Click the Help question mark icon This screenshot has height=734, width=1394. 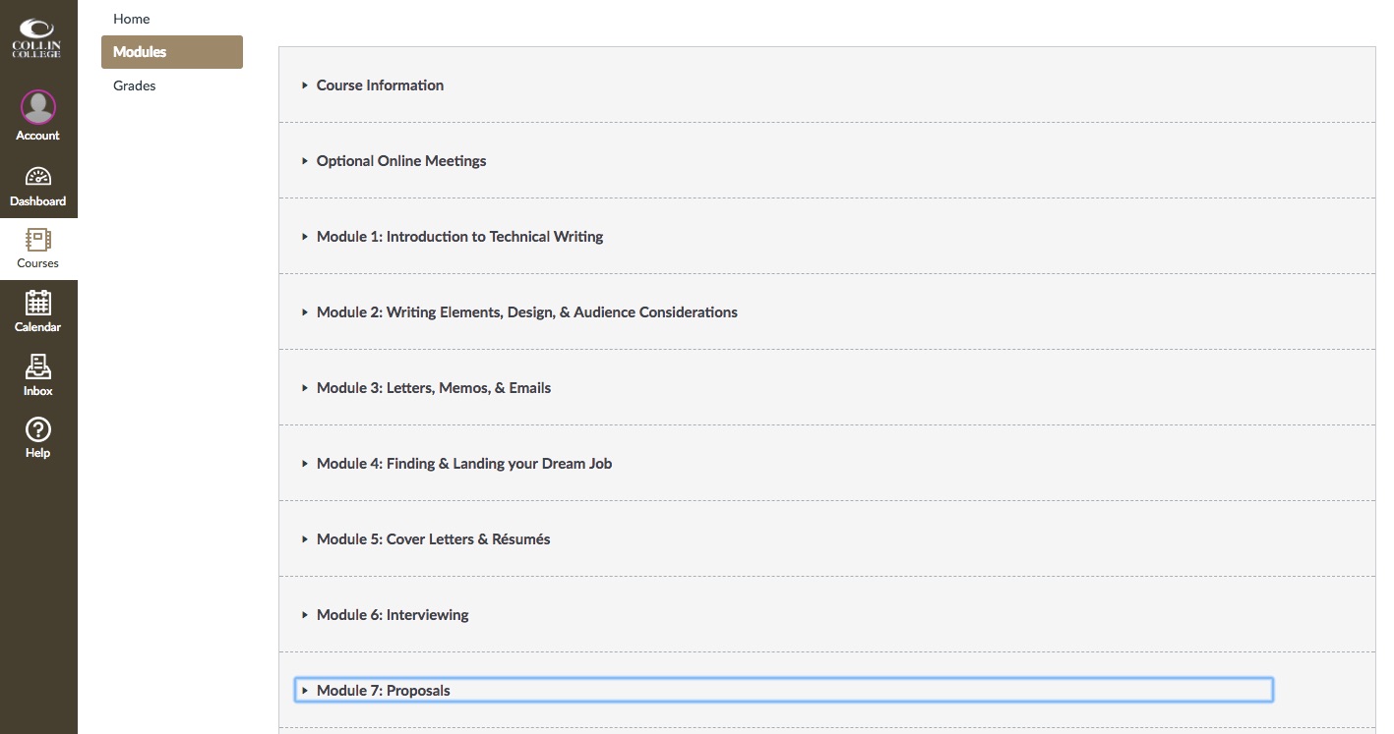[x=37, y=429]
